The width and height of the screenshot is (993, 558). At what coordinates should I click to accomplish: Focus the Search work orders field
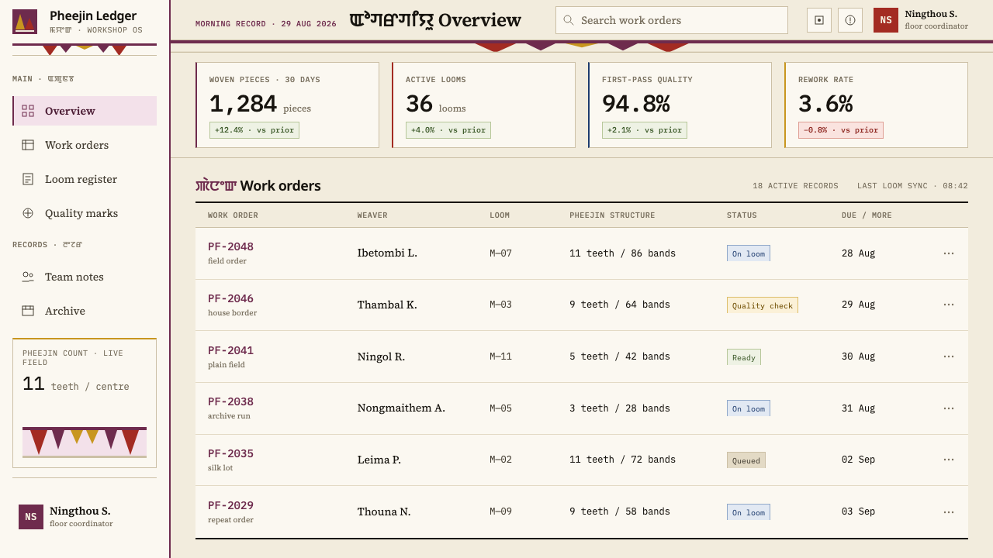(672, 20)
